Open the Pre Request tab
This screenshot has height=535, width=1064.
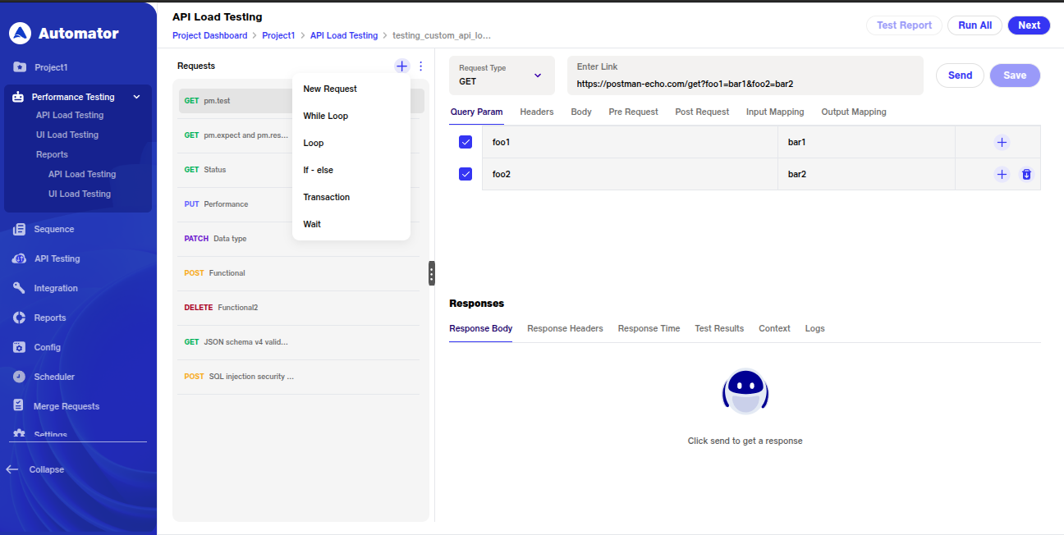[x=633, y=112]
